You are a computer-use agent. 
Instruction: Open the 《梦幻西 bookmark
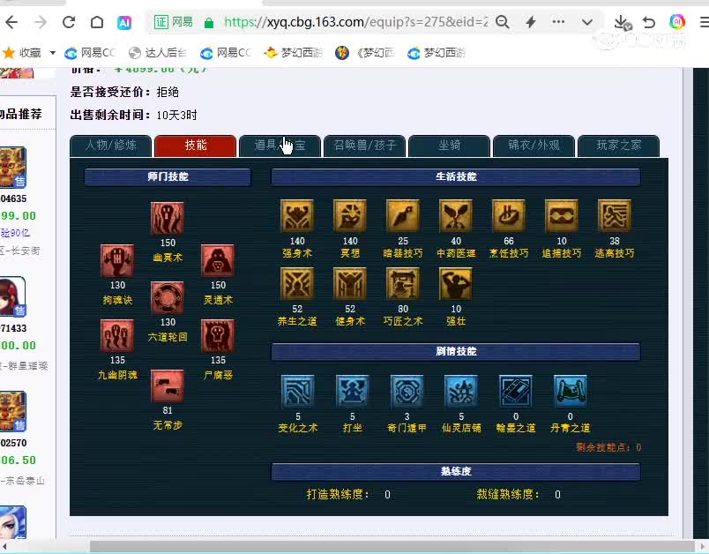coord(365,53)
